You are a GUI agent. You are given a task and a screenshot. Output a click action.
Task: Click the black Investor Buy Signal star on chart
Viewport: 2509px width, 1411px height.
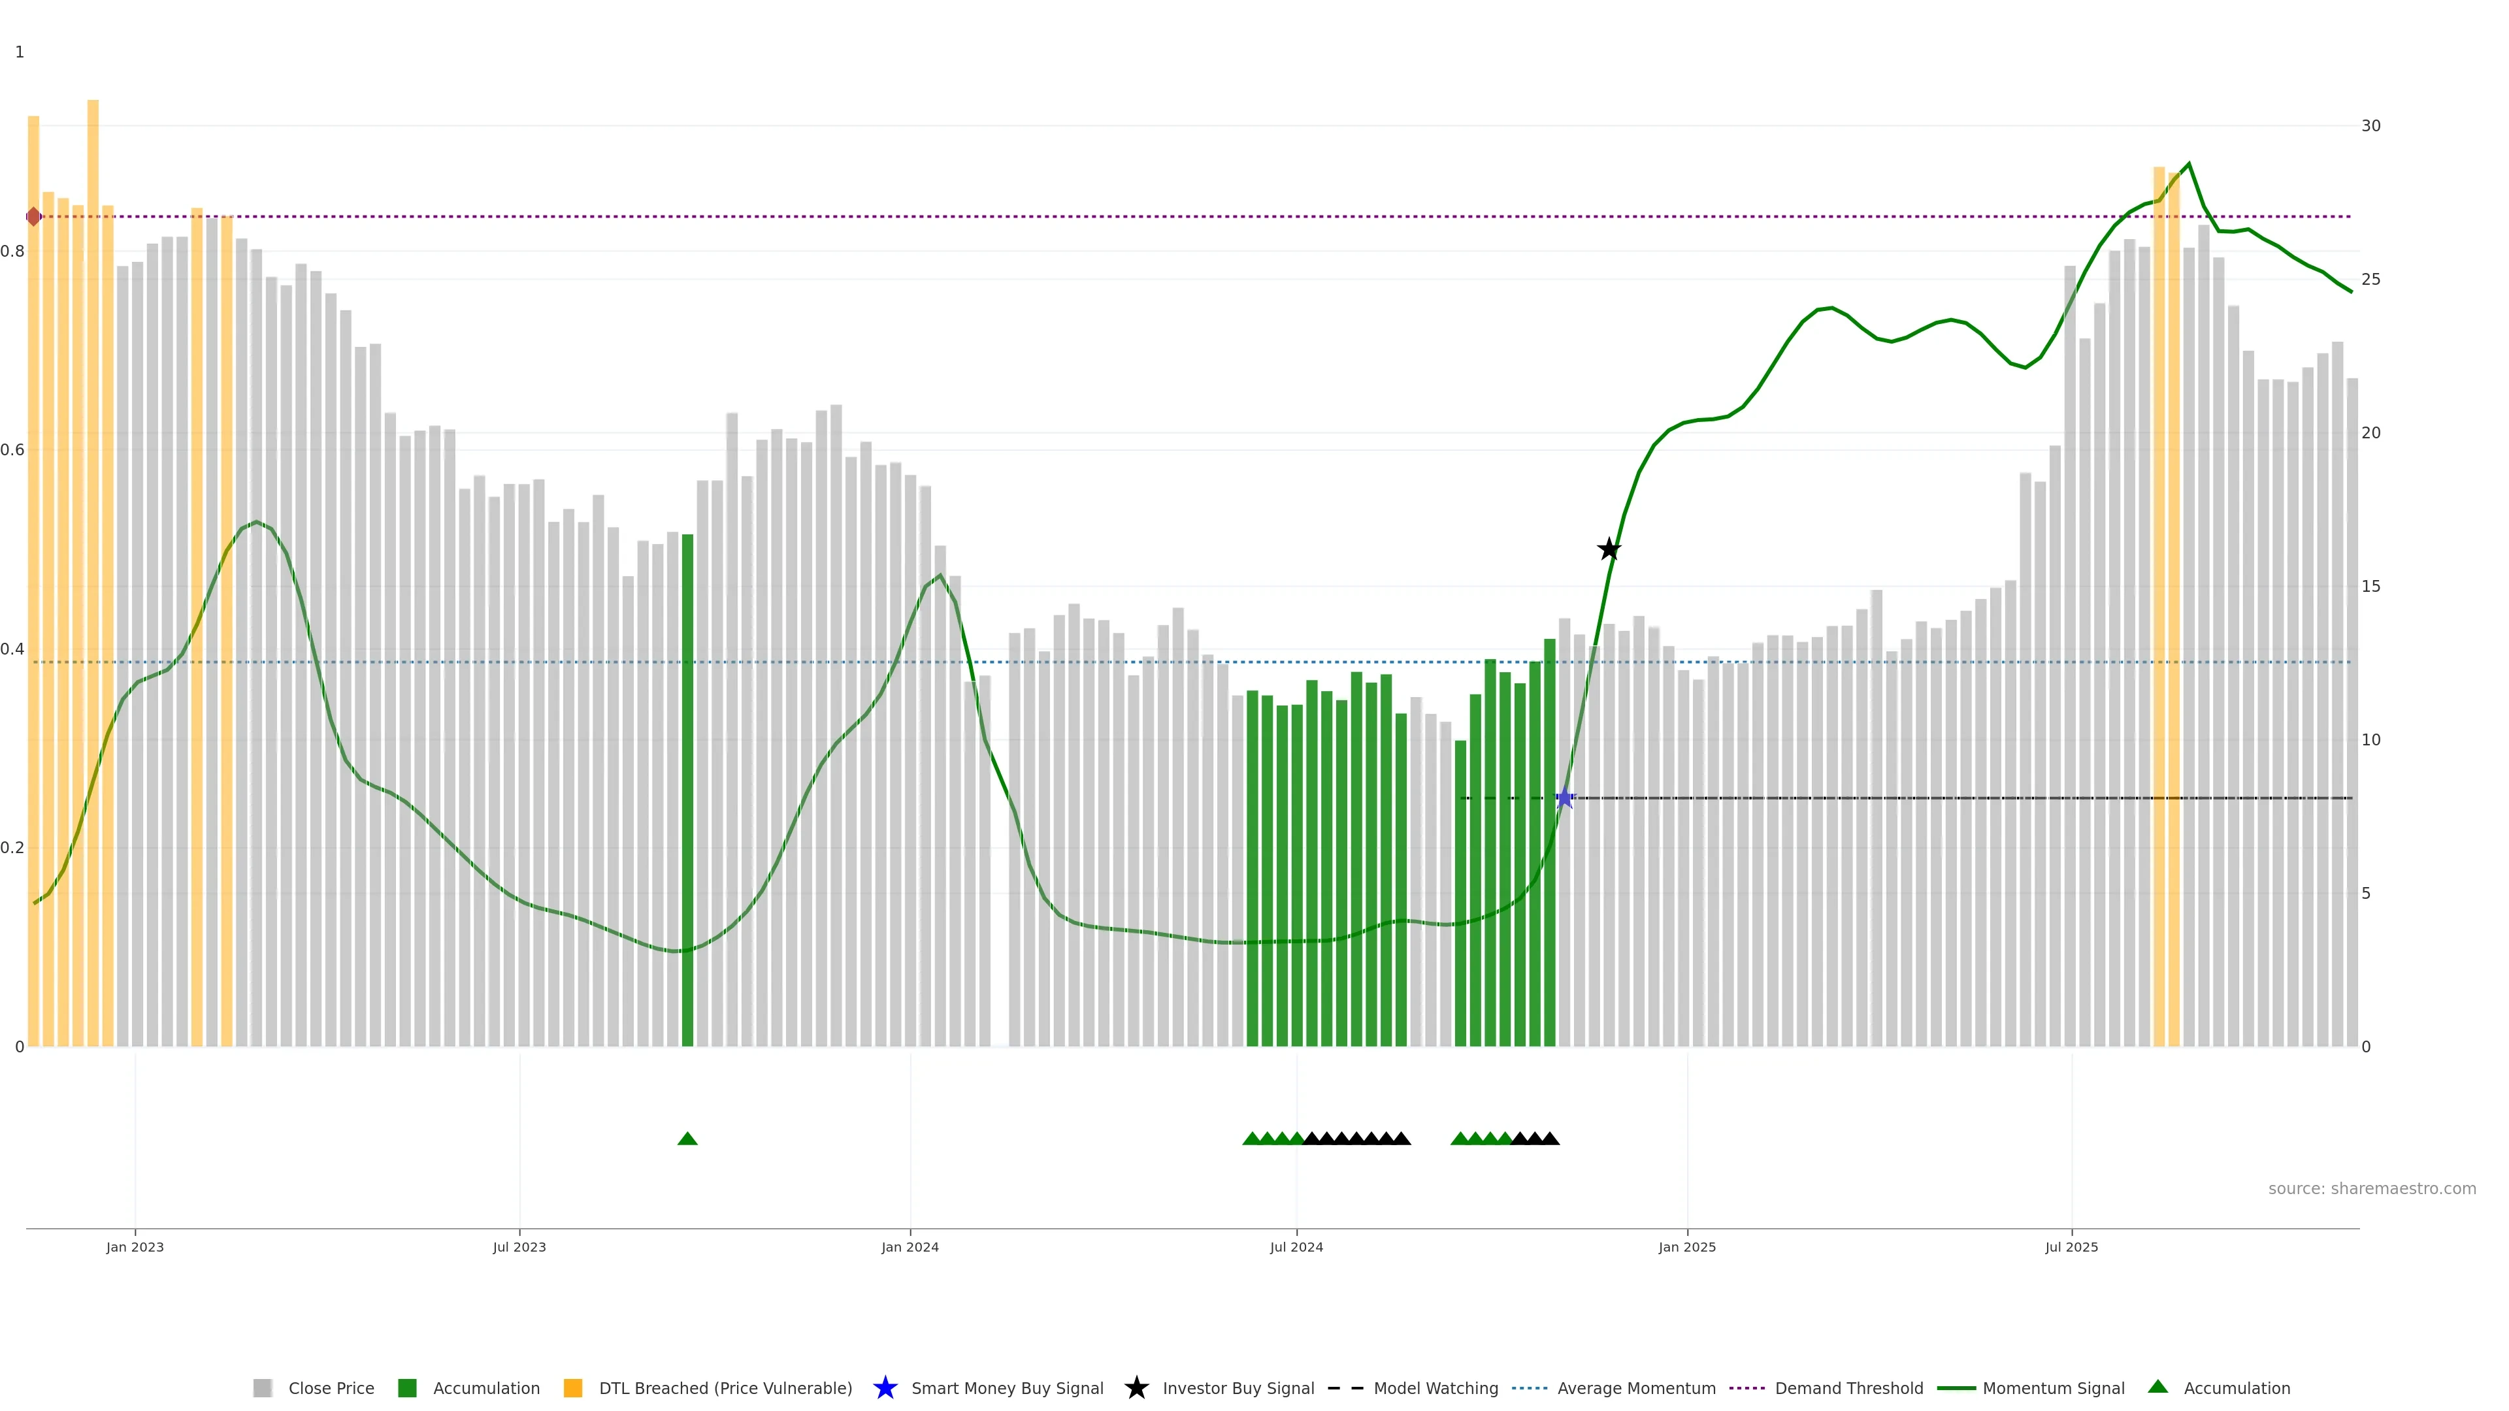pyautogui.click(x=1609, y=550)
